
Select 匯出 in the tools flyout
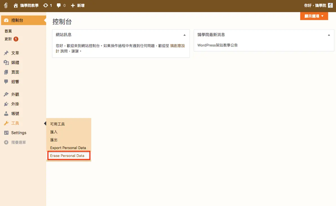tap(54, 140)
